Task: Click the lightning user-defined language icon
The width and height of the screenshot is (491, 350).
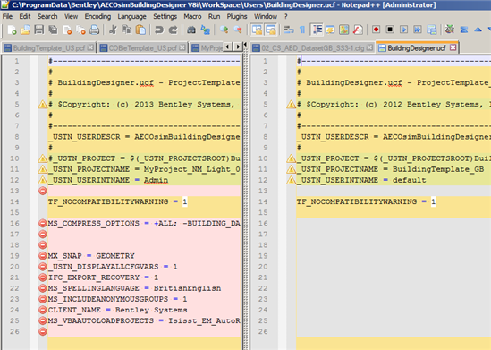Action: [330, 30]
